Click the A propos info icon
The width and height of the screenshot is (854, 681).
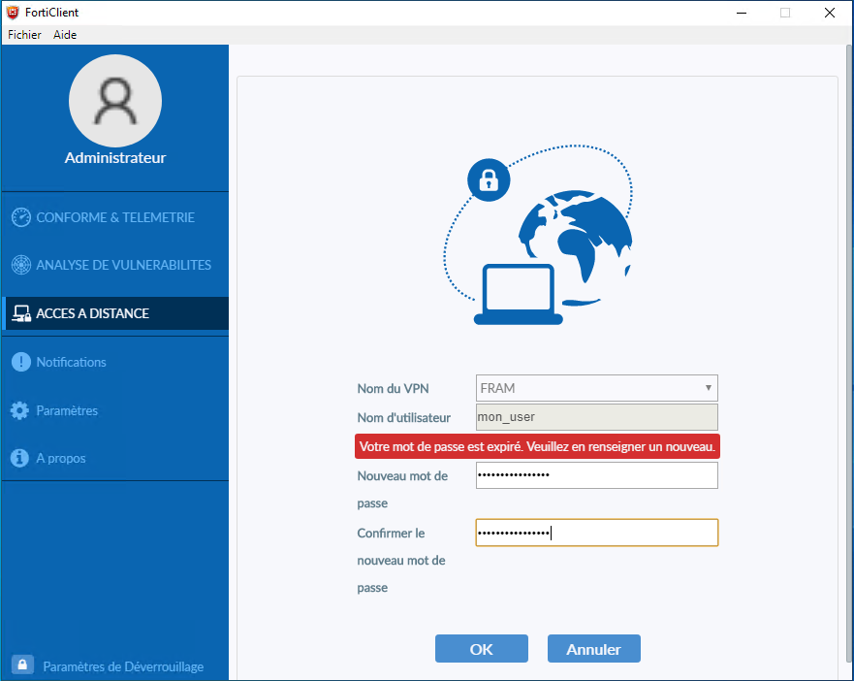pos(19,458)
